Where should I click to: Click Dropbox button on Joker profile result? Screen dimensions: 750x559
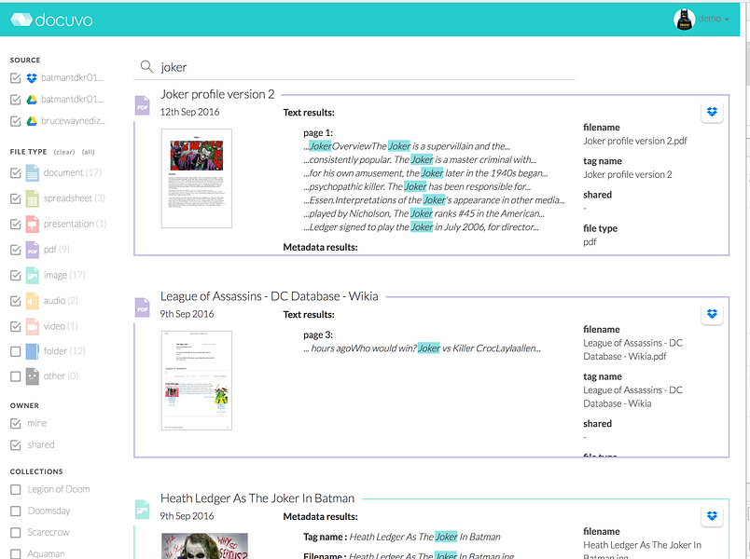[x=712, y=112]
